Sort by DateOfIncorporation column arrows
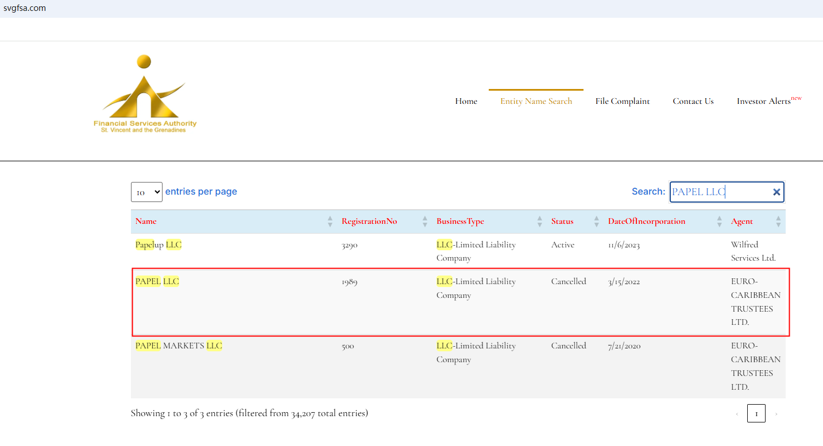823x446 pixels. pos(720,222)
